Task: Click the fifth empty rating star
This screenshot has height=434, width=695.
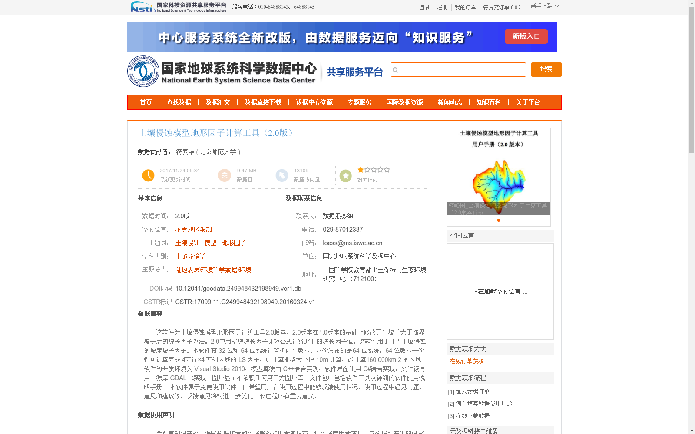Action: click(387, 170)
